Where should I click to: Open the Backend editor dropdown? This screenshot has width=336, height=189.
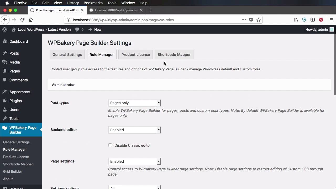pos(134,130)
